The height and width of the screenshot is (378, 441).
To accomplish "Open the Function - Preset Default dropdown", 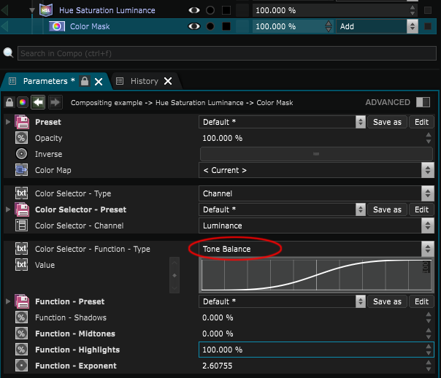I will pos(282,301).
